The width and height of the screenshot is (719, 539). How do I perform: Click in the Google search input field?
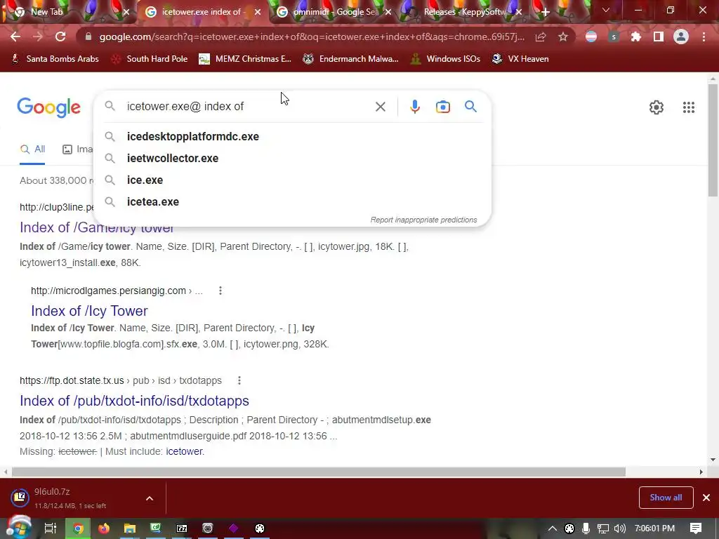[x=248, y=107]
